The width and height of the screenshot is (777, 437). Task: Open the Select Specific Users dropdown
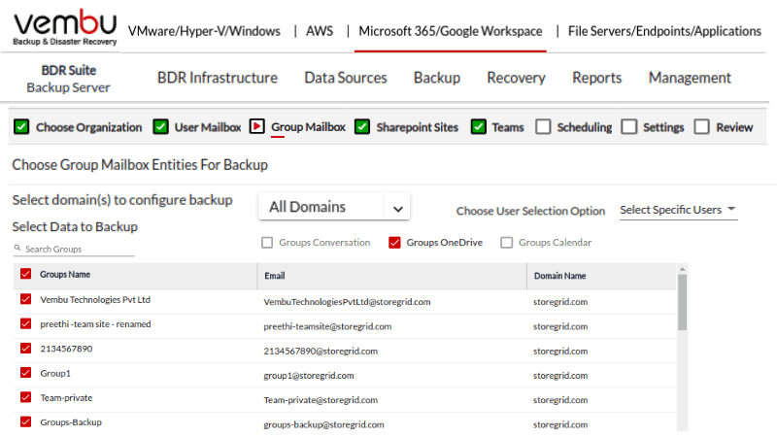coord(678,210)
